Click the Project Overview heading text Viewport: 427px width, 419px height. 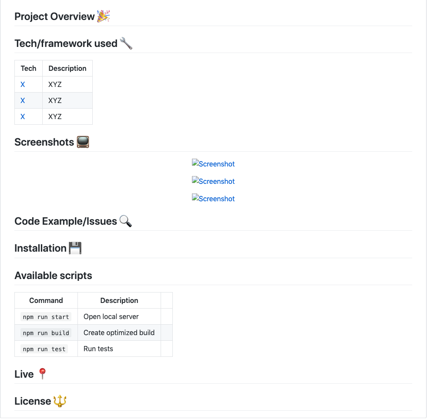pos(54,17)
